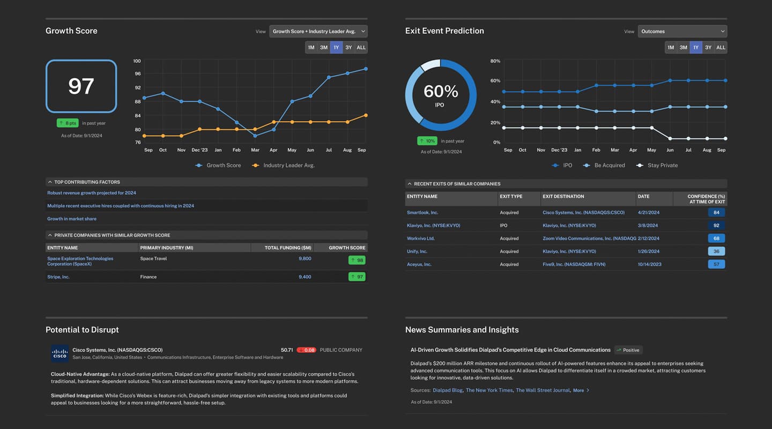Toggle Industry Leader Avg. legend series
Image resolution: width=772 pixels, height=429 pixels.
click(x=284, y=165)
